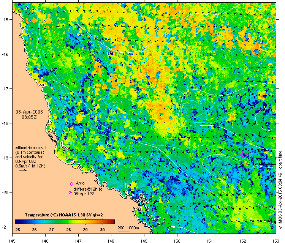
Task: Click the dark red end of colorbar
Action: [112, 222]
